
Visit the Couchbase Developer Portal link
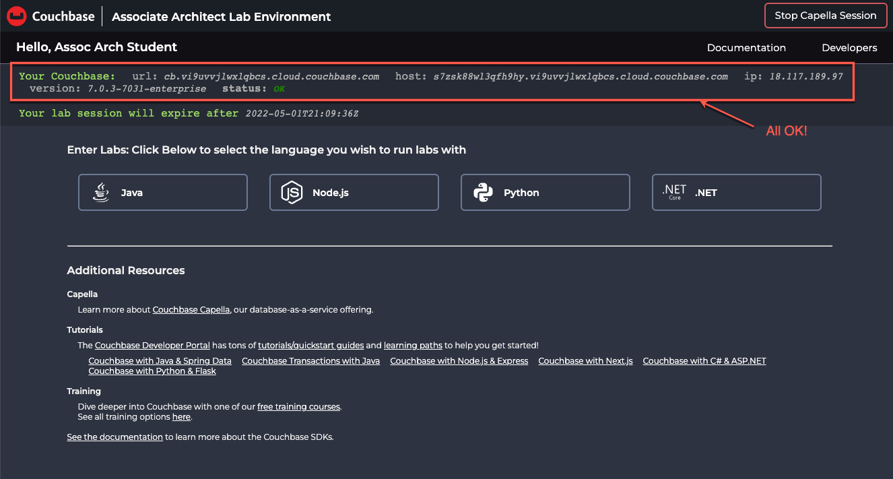pos(152,345)
